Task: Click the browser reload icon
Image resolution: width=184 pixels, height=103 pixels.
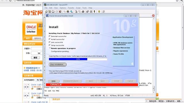Action: pyautogui.click(x=10, y=1)
